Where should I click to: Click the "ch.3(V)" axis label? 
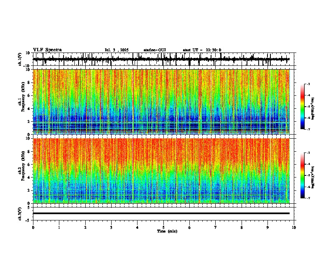(x=20, y=214)
